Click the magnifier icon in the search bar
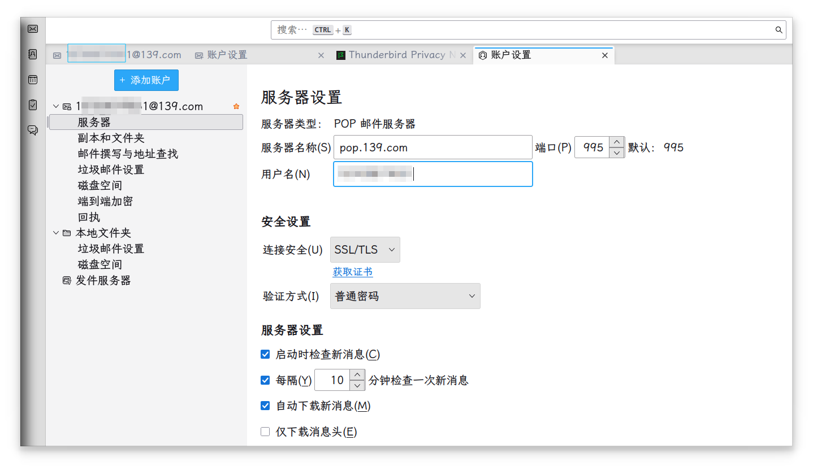813x470 pixels. click(x=779, y=30)
